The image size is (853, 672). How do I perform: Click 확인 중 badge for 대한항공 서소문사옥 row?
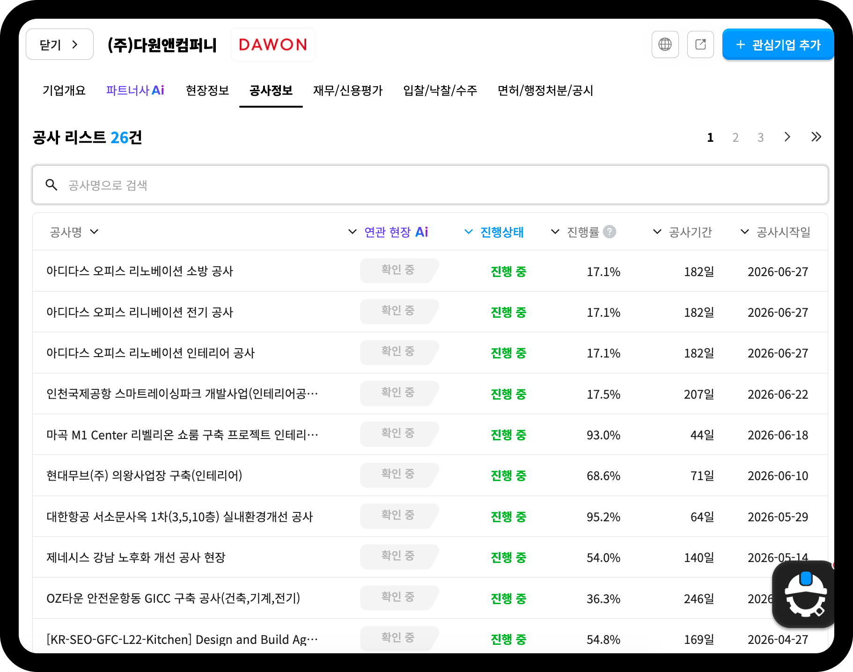pos(399,516)
